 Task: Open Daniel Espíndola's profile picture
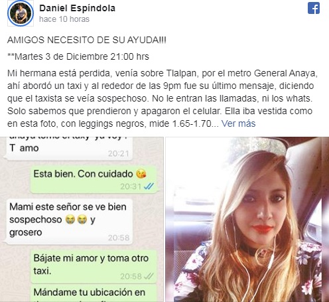pos(21,13)
